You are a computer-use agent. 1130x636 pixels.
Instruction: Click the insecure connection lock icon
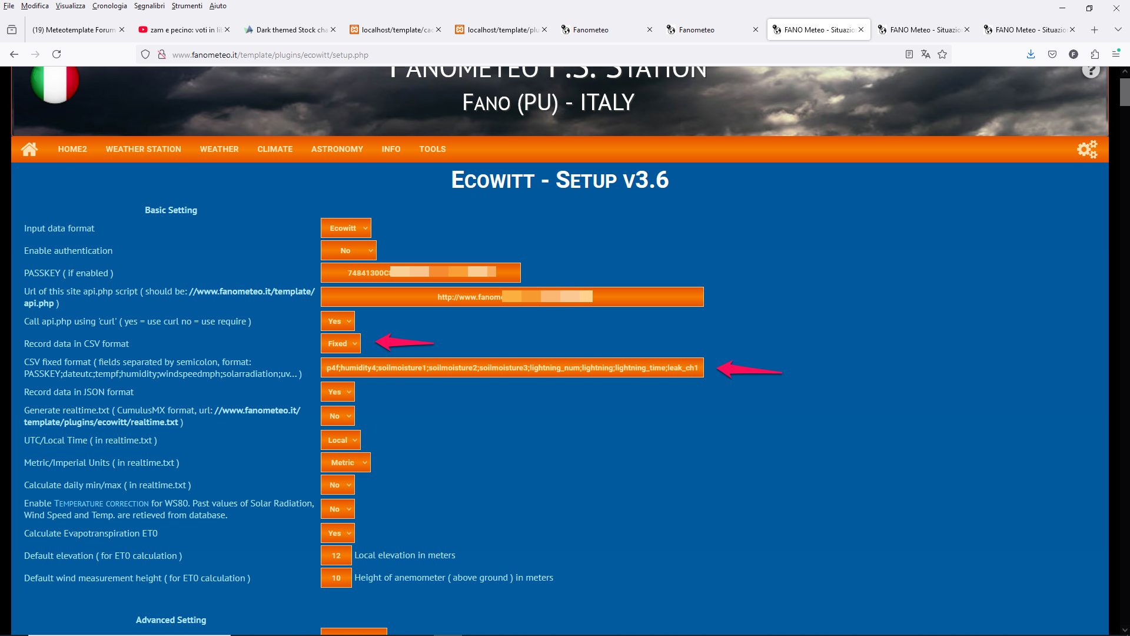(162, 55)
